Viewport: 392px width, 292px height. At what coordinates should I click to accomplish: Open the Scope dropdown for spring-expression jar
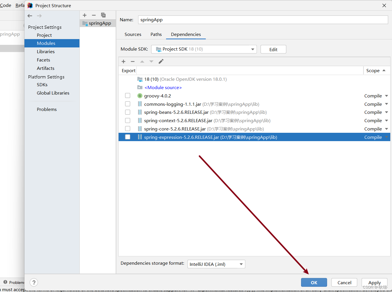point(387,137)
